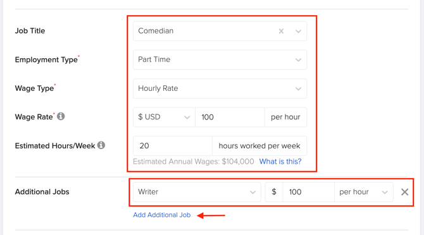This screenshot has width=424, height=235.
Task: Focus the additional job 100 amount field
Action: pos(308,192)
